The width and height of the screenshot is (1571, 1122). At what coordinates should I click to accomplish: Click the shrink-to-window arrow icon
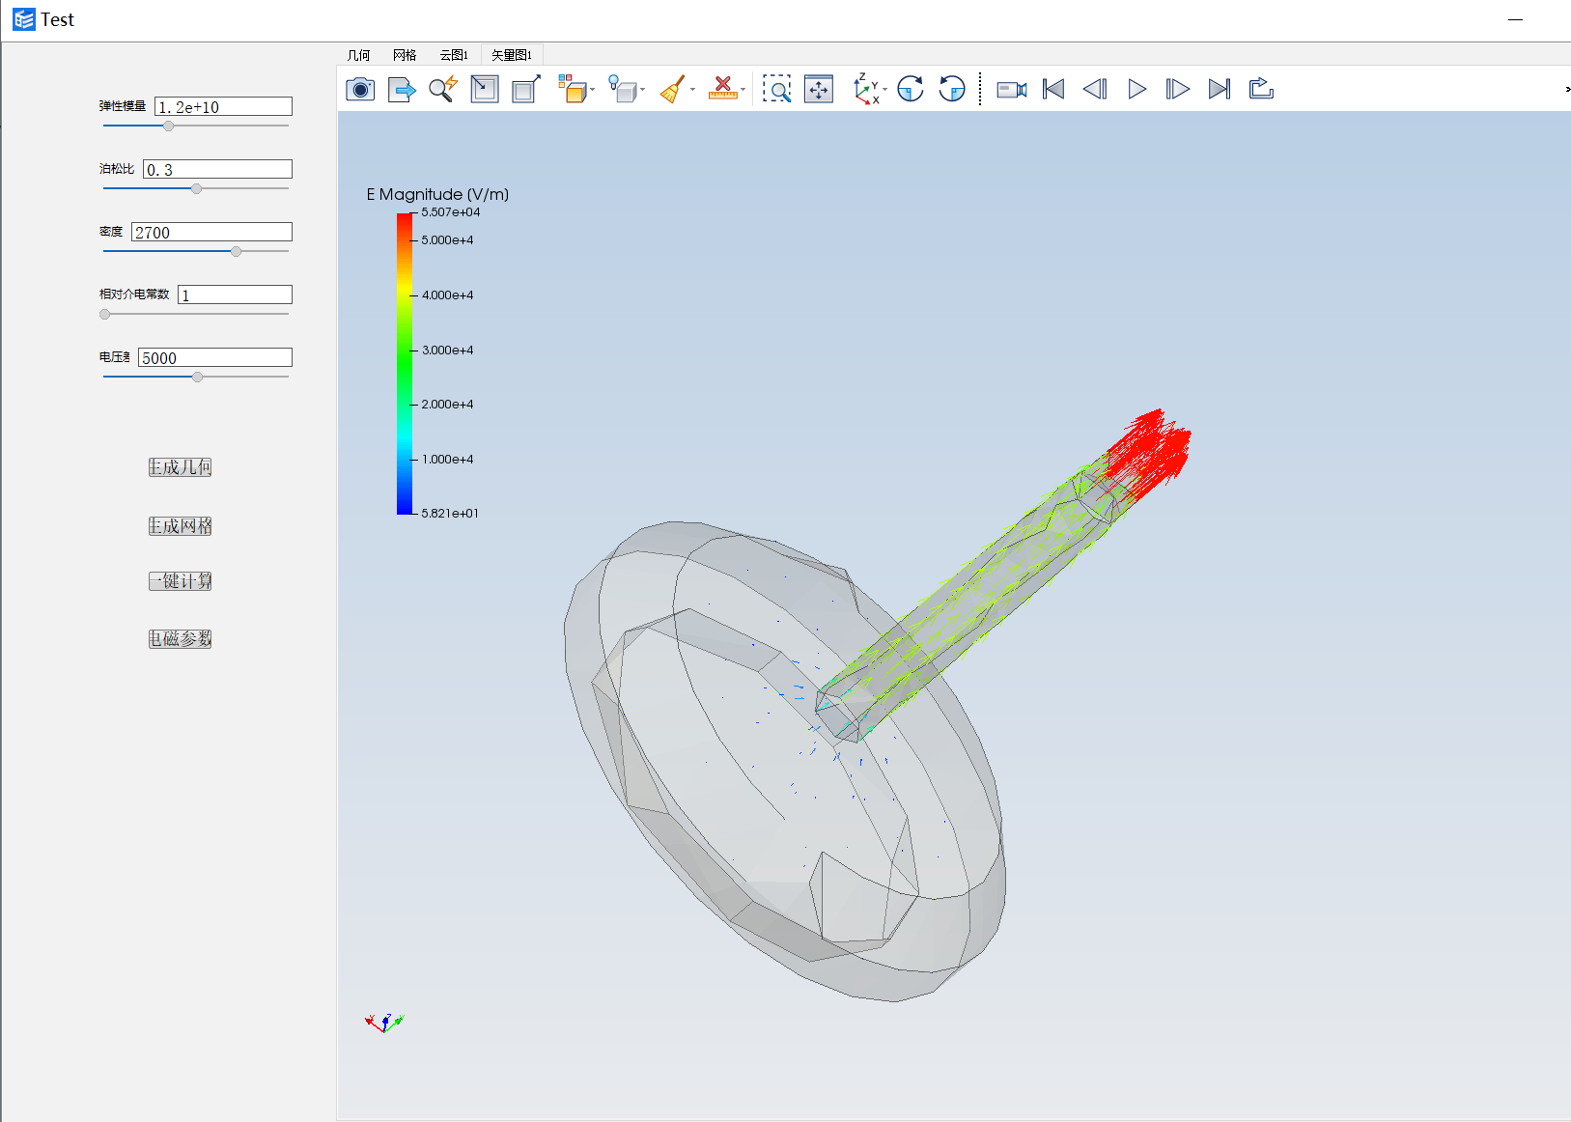click(485, 90)
